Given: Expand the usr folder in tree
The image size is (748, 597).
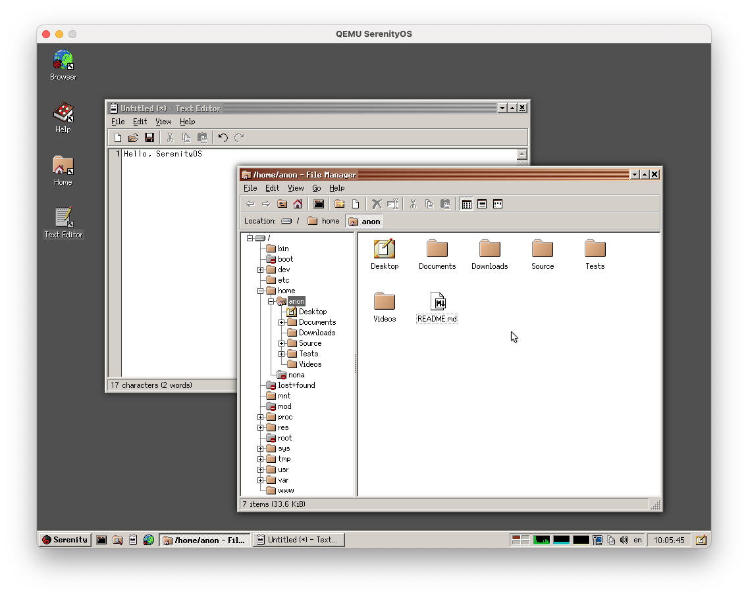Looking at the screenshot, I should pyautogui.click(x=261, y=469).
